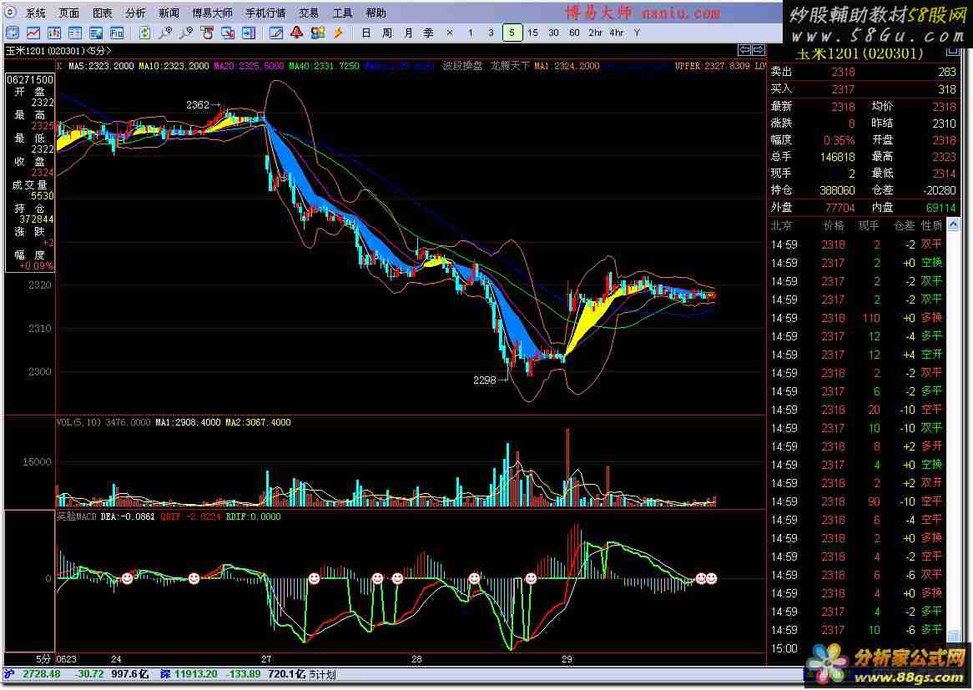Viewport: 973px width, 690px height.
Task: Select the 5-minute period button
Action: [x=512, y=33]
